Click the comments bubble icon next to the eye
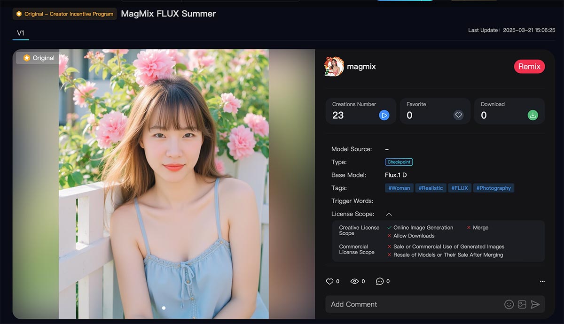 [x=380, y=281]
